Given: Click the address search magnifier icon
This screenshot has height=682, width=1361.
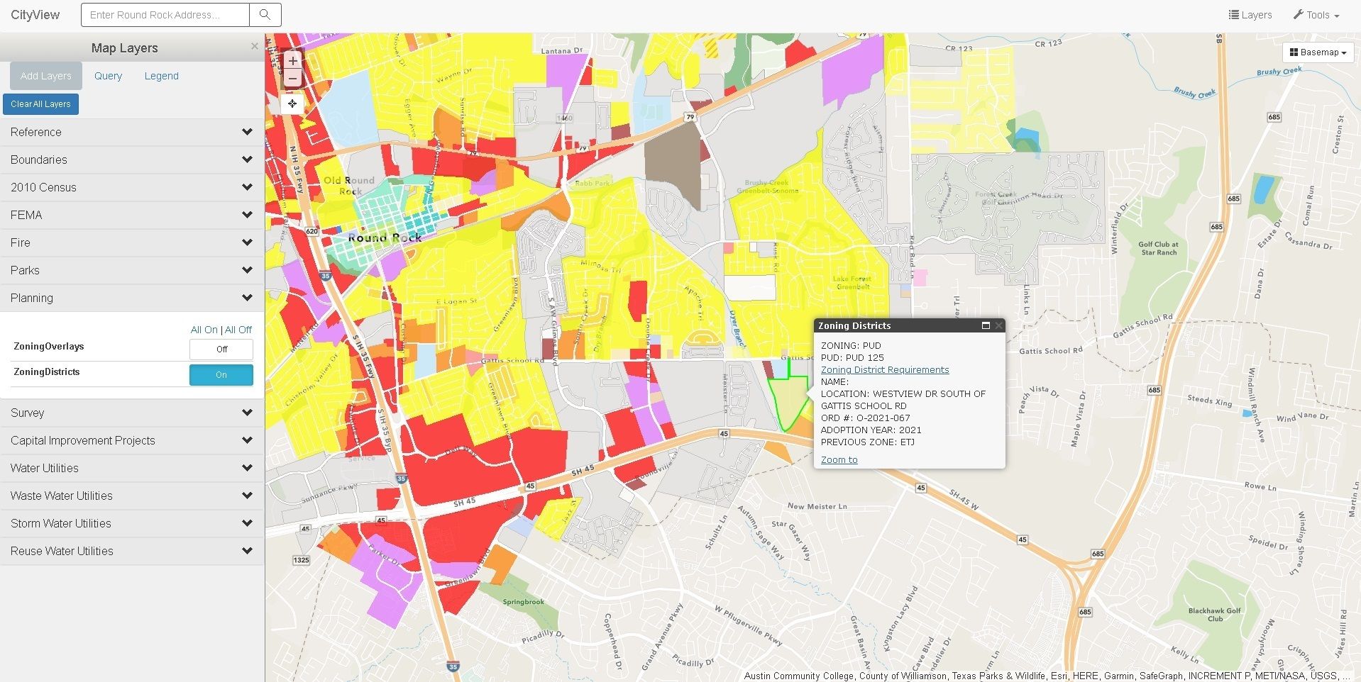Looking at the screenshot, I should coord(265,15).
